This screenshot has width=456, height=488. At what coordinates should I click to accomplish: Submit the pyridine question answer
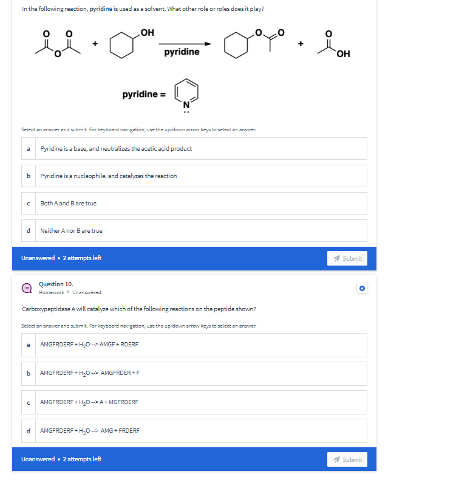click(347, 258)
